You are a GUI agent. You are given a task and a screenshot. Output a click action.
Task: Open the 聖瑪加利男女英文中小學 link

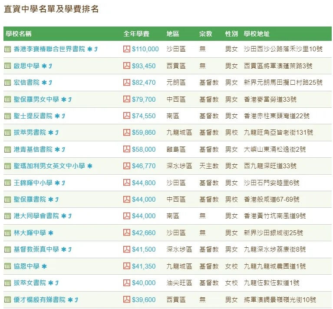click(x=49, y=166)
